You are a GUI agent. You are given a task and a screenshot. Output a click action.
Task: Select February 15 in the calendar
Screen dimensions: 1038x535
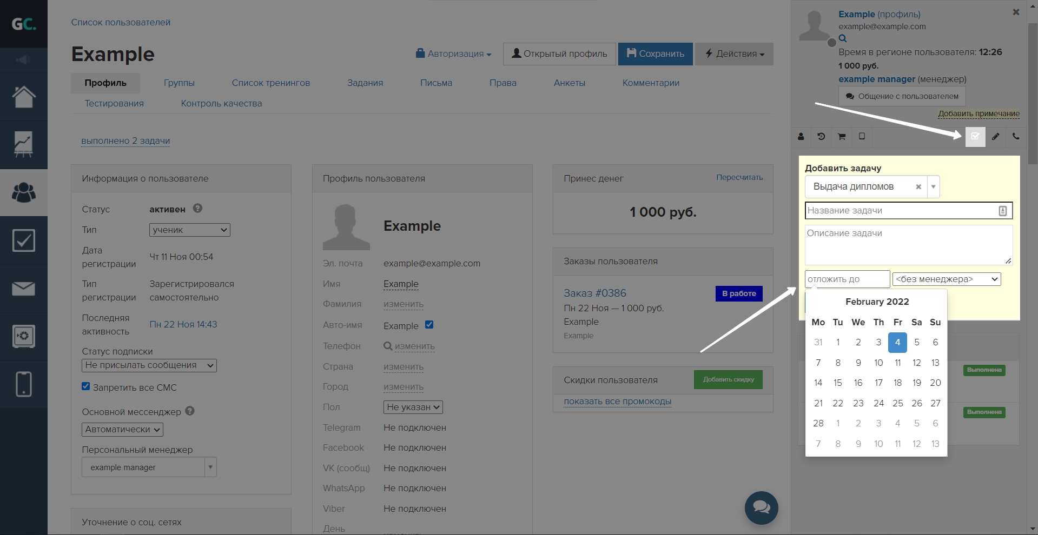pos(837,383)
